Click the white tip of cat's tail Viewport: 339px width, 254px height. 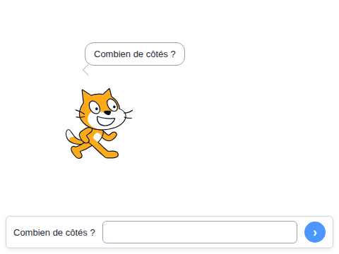[x=70, y=135]
